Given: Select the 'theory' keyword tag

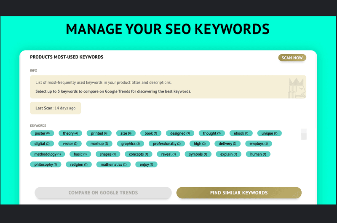Looking at the screenshot, I should point(70,133).
